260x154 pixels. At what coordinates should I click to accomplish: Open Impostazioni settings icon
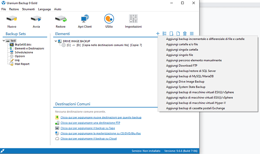pos(133,19)
